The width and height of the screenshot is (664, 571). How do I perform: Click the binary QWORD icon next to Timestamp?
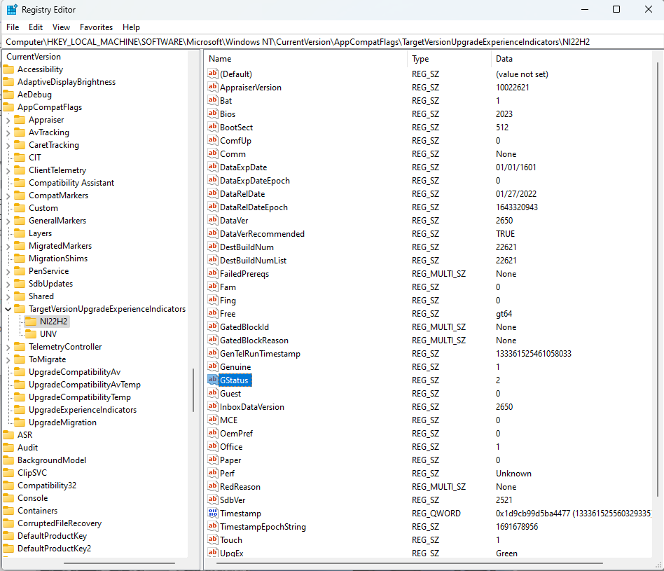[213, 513]
